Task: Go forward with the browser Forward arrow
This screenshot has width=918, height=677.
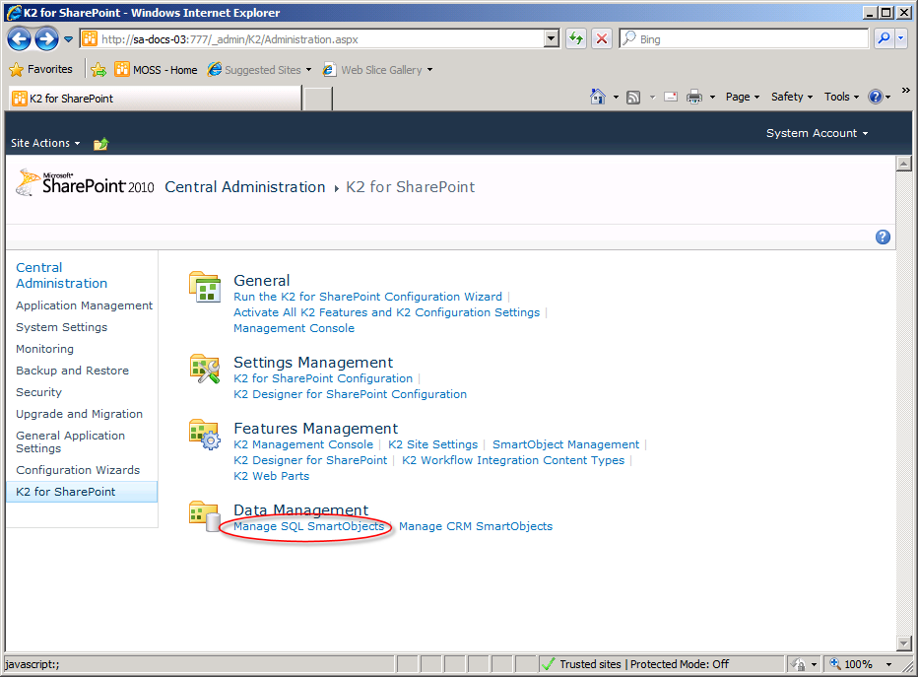Action: click(46, 39)
